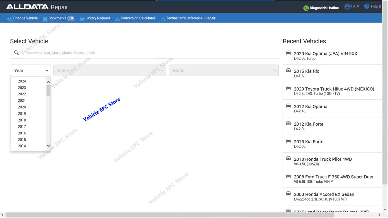Click the FADI user profile icon
Viewport: 388px width, 218px height.
347,6
